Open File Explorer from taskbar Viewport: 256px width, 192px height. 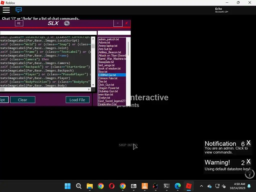(90, 186)
